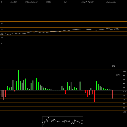Click the MR scale label 20
This screenshot has height=127, width=127.
[x=124, y=88]
